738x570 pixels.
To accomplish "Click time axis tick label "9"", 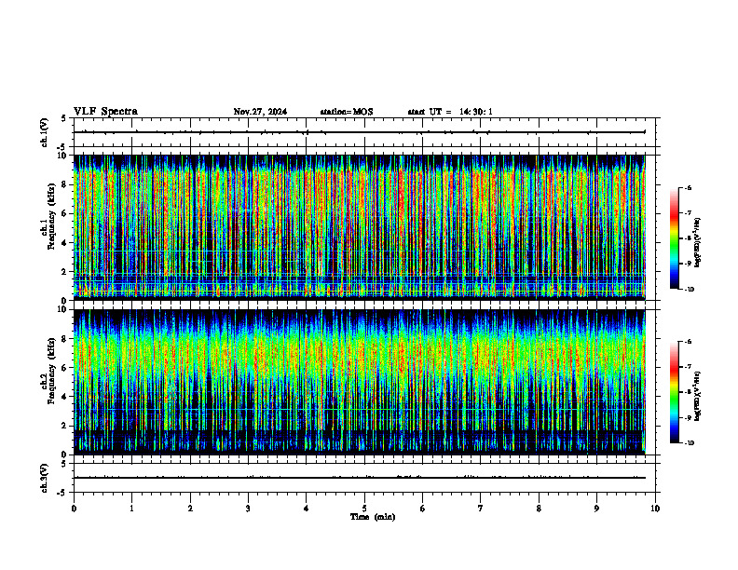I will pos(596,509).
